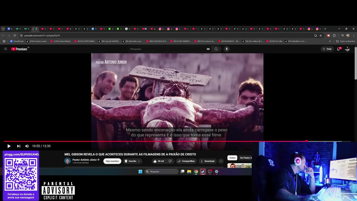Viewport: 357px width, 201px height.
Task: Click the progress bar scrubber handle
Action: [307, 141]
